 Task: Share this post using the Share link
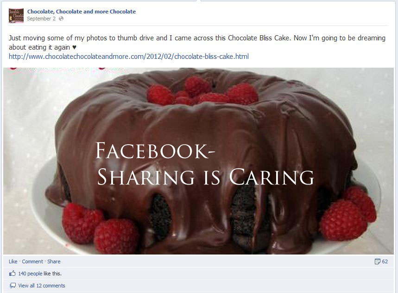click(x=54, y=261)
